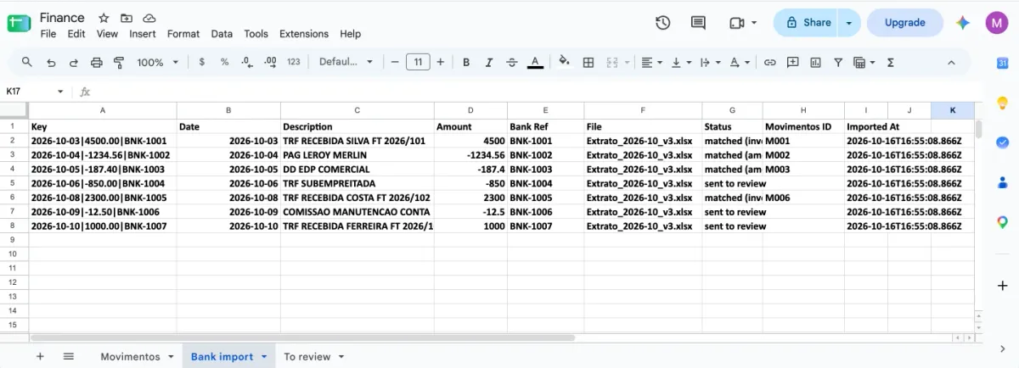Open the zoom 100% dropdown
This screenshot has width=1019, height=368.
[x=158, y=62]
